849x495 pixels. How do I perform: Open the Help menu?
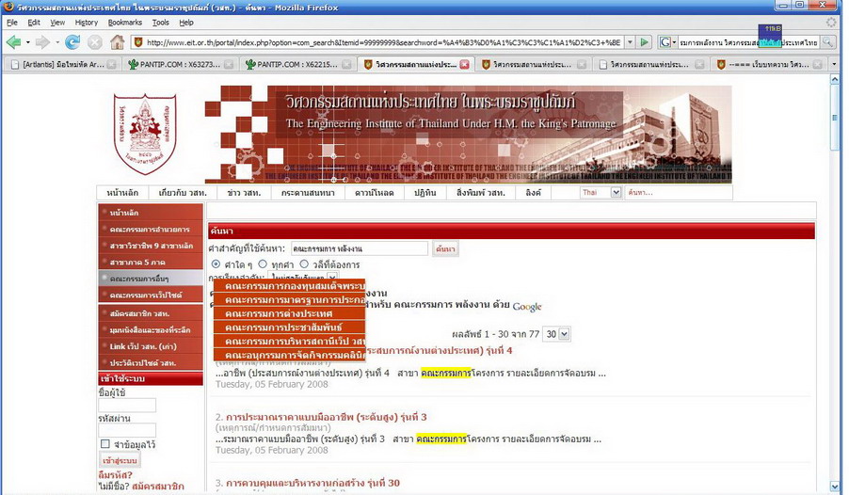click(x=186, y=23)
